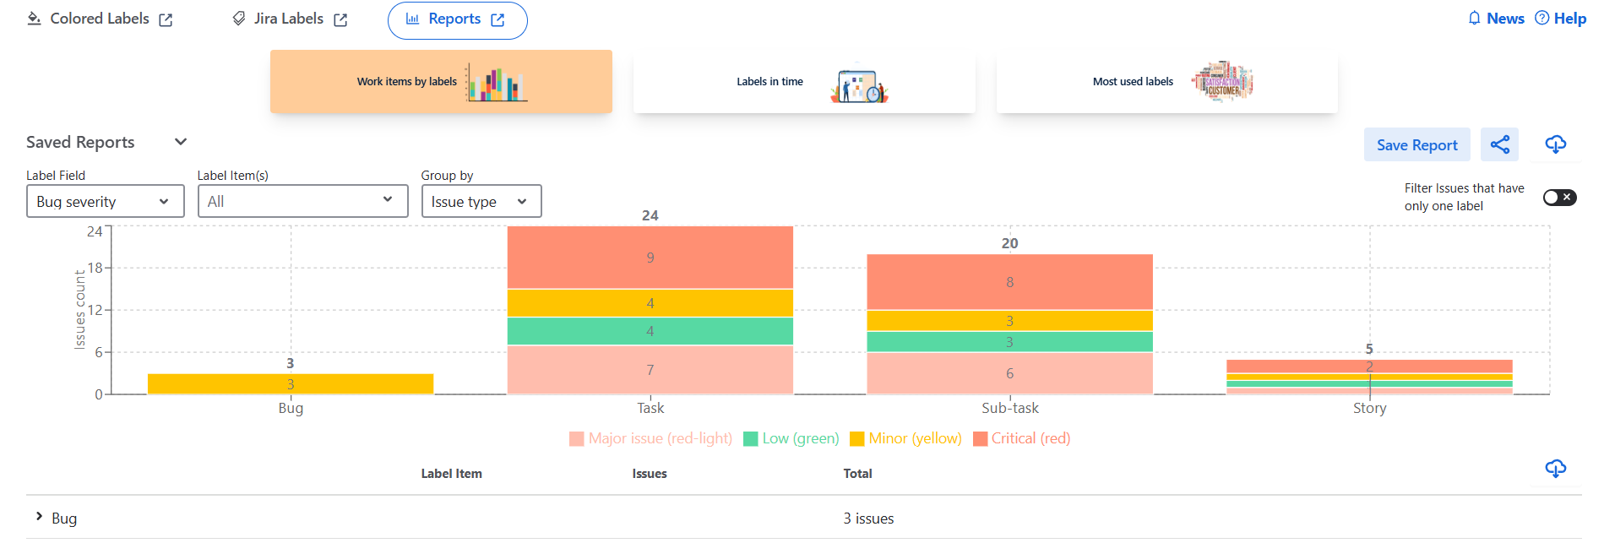Click the Minor (yellow) legend color swatch
The height and width of the screenshot is (543, 1604).
pyautogui.click(x=856, y=439)
